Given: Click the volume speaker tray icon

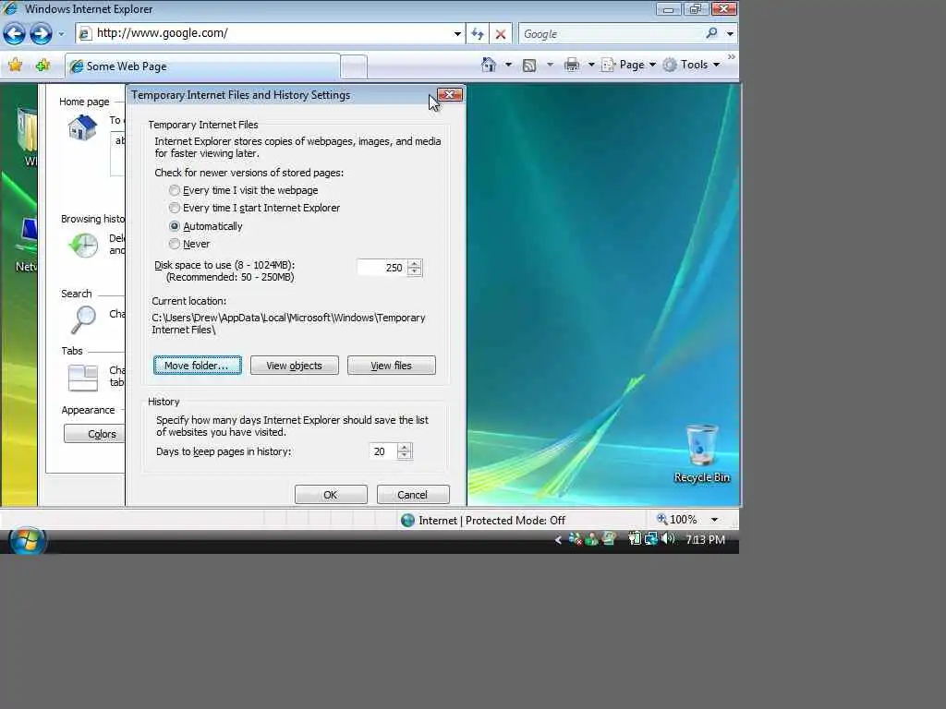Looking at the screenshot, I should (668, 538).
